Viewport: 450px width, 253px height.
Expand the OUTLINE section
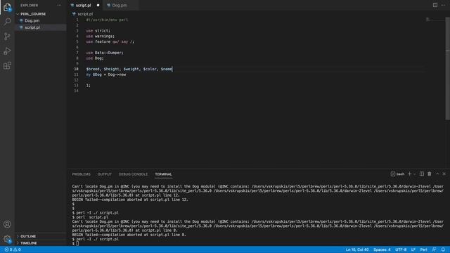(28, 236)
